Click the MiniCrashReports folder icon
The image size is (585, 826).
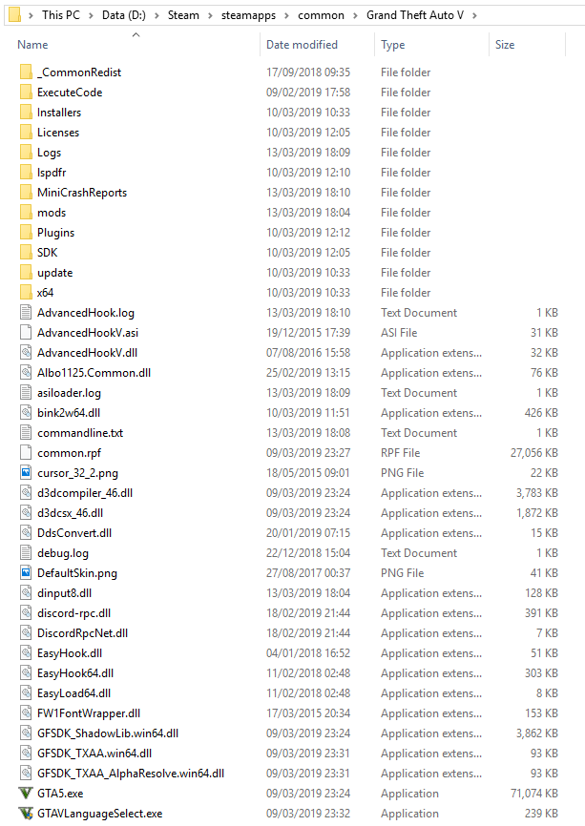click(x=26, y=193)
